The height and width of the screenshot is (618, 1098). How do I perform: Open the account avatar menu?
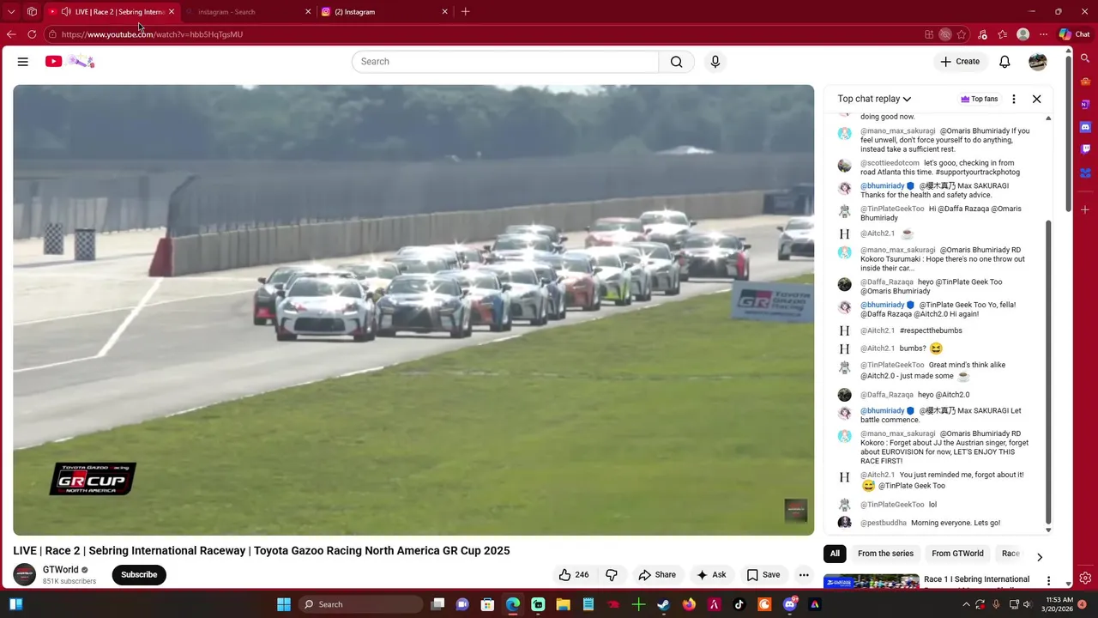(x=1038, y=62)
